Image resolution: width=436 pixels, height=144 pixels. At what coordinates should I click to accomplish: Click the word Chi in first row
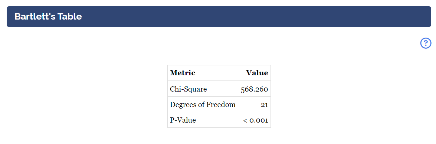[x=175, y=89]
